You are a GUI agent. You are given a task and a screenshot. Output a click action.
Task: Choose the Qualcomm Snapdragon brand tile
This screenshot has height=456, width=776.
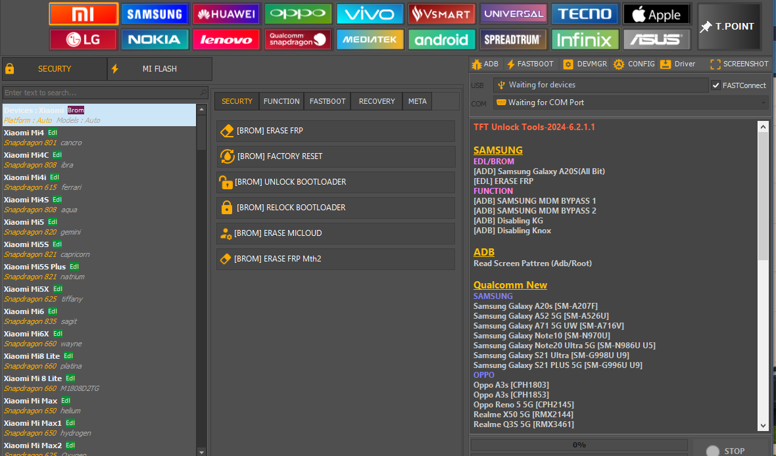tap(298, 39)
